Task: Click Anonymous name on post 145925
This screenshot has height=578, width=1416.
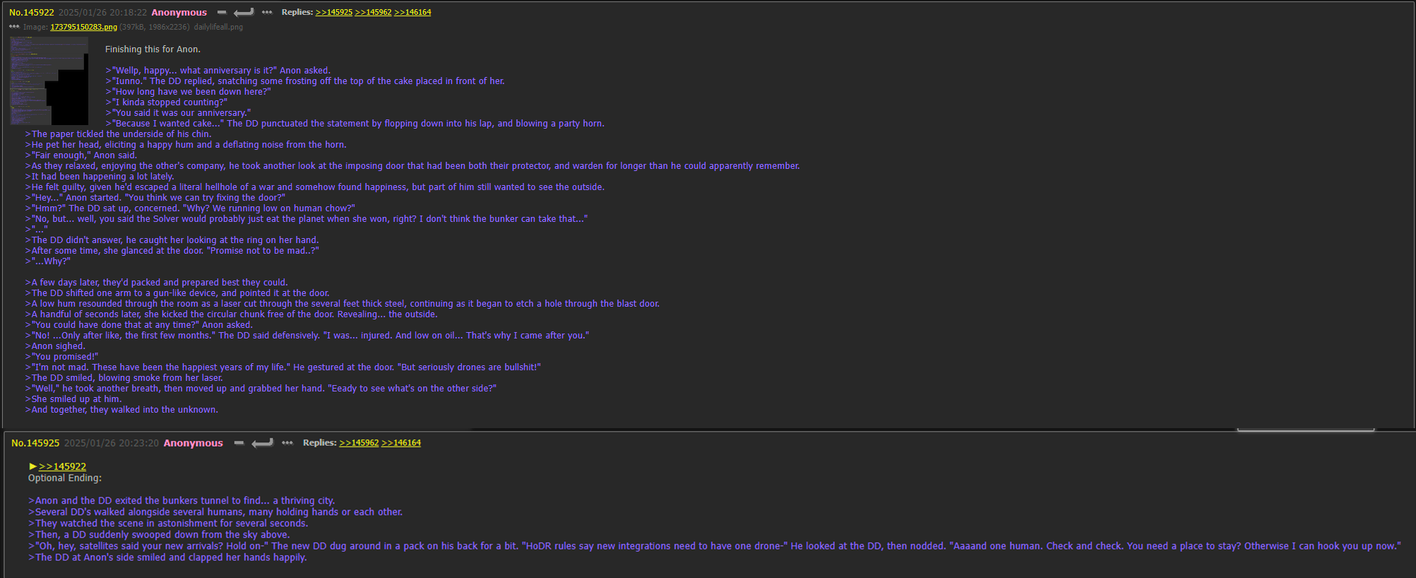Action: pos(193,443)
